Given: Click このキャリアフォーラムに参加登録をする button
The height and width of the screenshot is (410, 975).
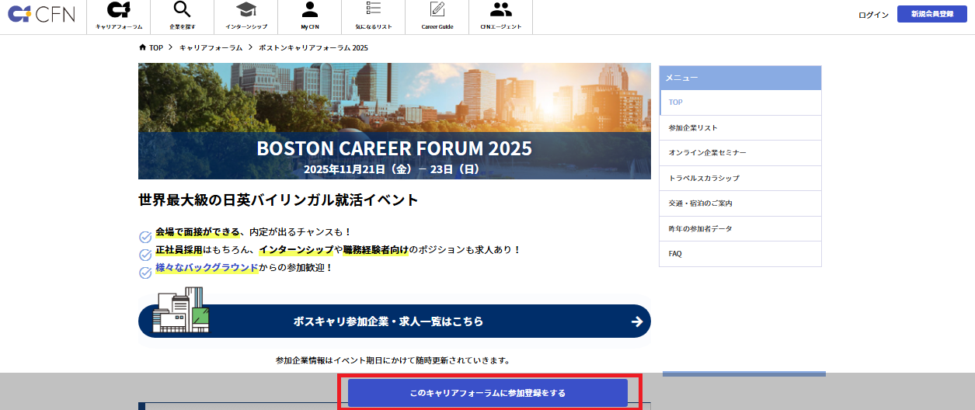Looking at the screenshot, I should [x=488, y=393].
